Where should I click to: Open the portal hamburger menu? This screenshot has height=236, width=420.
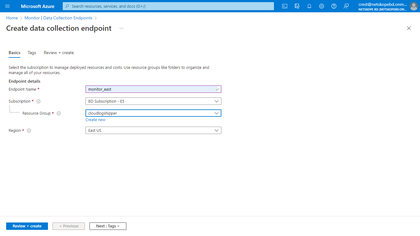coord(7,6)
